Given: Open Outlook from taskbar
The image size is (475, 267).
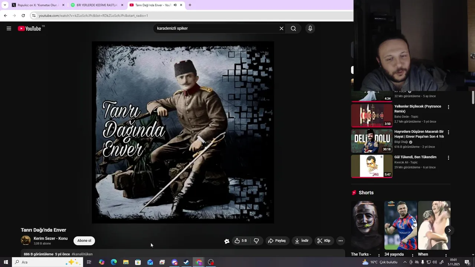Looking at the screenshot, I should click(x=150, y=262).
